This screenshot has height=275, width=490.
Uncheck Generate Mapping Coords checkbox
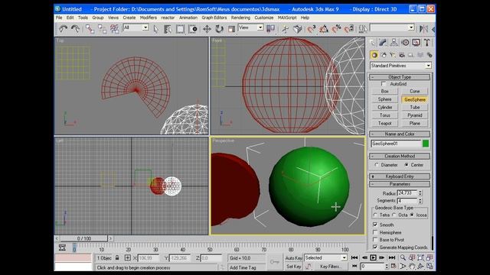(x=375, y=247)
